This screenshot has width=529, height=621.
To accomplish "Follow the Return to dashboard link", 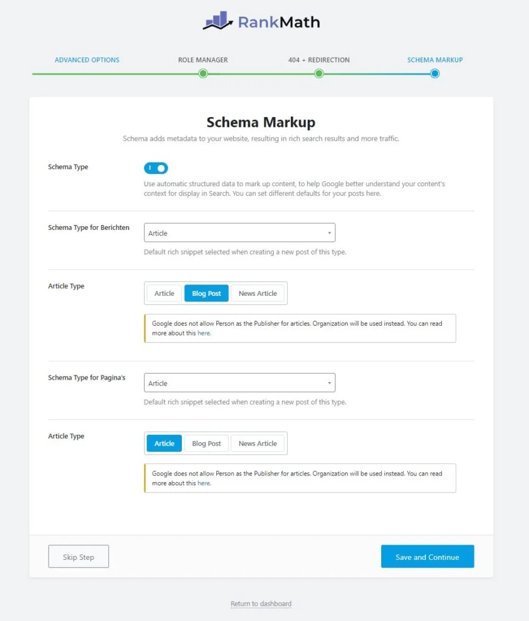I will [261, 604].
